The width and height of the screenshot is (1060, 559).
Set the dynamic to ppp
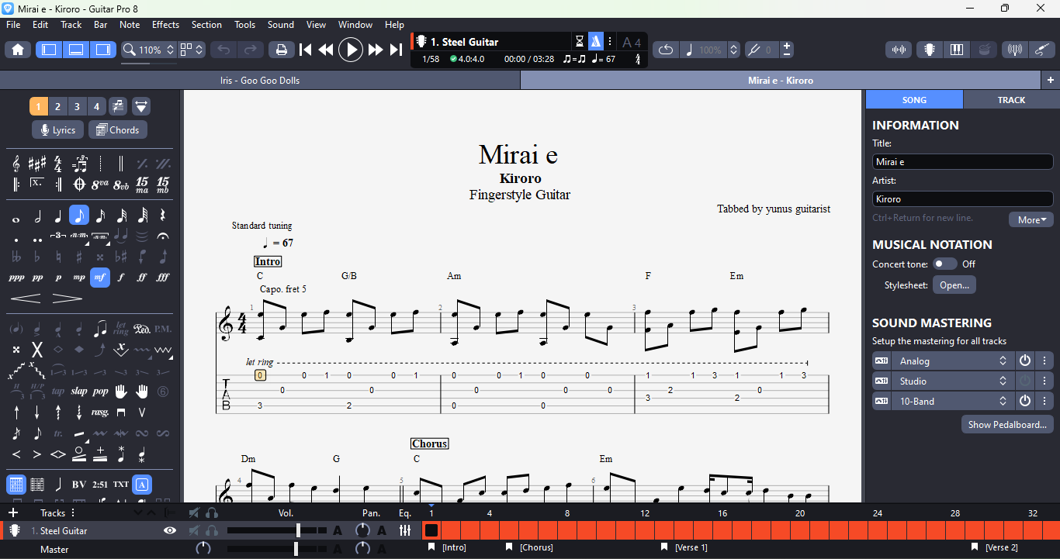pyautogui.click(x=16, y=278)
